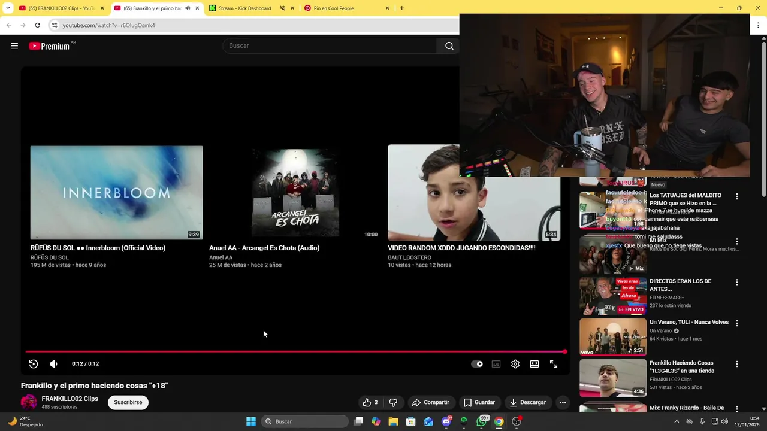Open title 'RÜFÜS DU SOL Innerbloom (Official Video)'
This screenshot has width=767, height=431.
98,248
